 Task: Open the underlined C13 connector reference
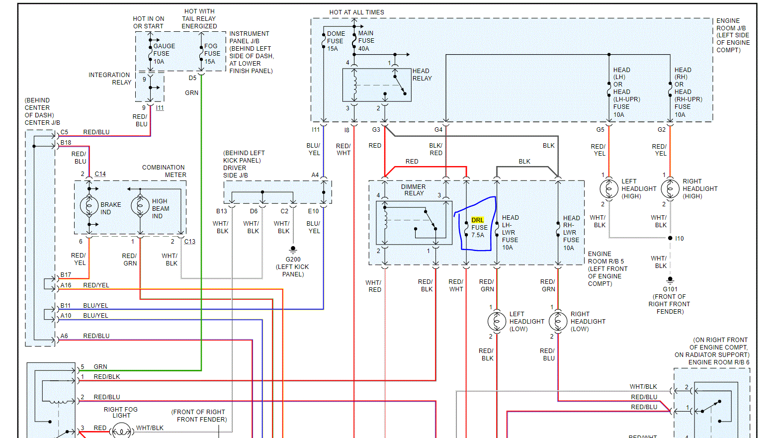[190, 242]
